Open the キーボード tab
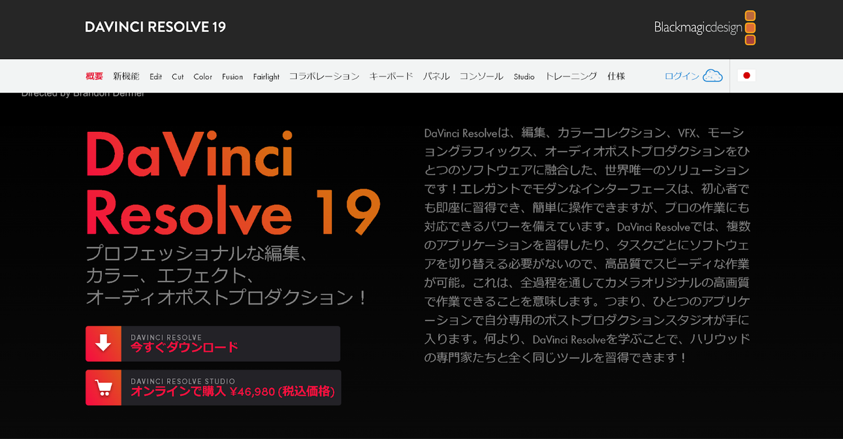This screenshot has height=439, width=843. 391,76
